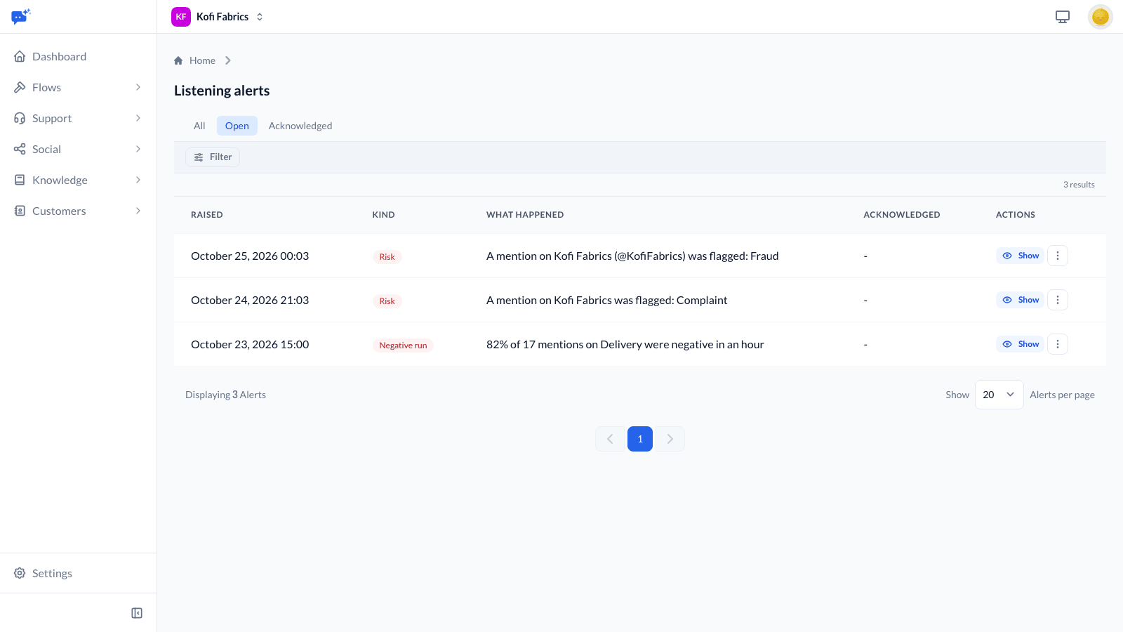Go to next page arrow

pos(670,439)
